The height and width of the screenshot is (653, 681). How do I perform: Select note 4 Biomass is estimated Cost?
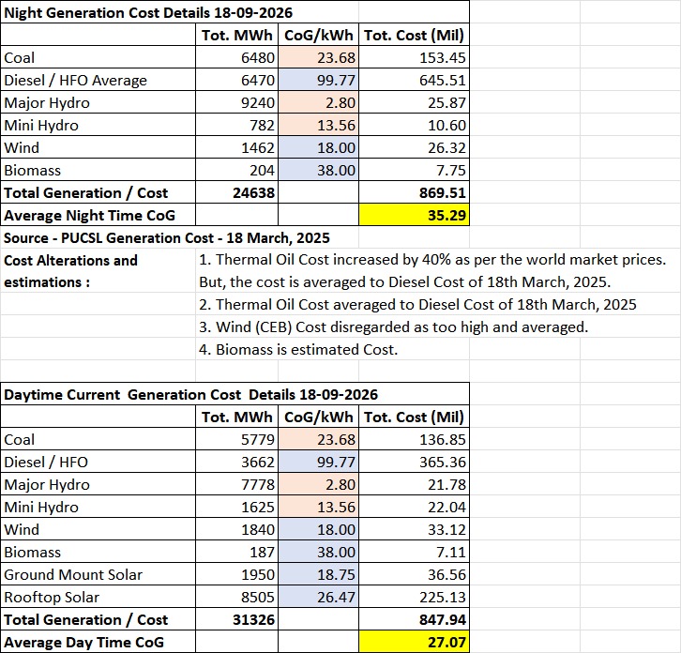coord(298,350)
